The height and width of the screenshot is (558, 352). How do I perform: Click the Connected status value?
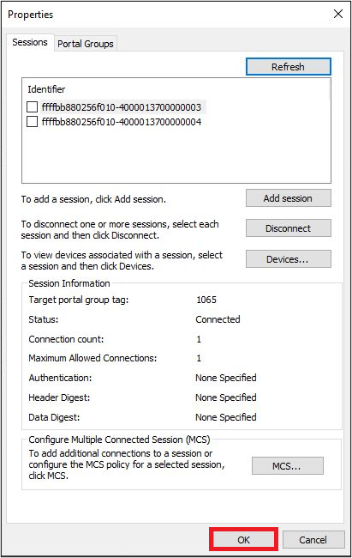coord(218,319)
